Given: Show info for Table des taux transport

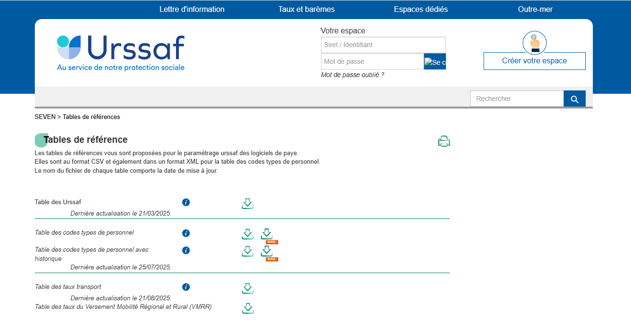Looking at the screenshot, I should click(186, 287).
